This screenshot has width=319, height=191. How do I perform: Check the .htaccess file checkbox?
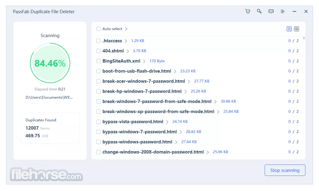(x=98, y=41)
